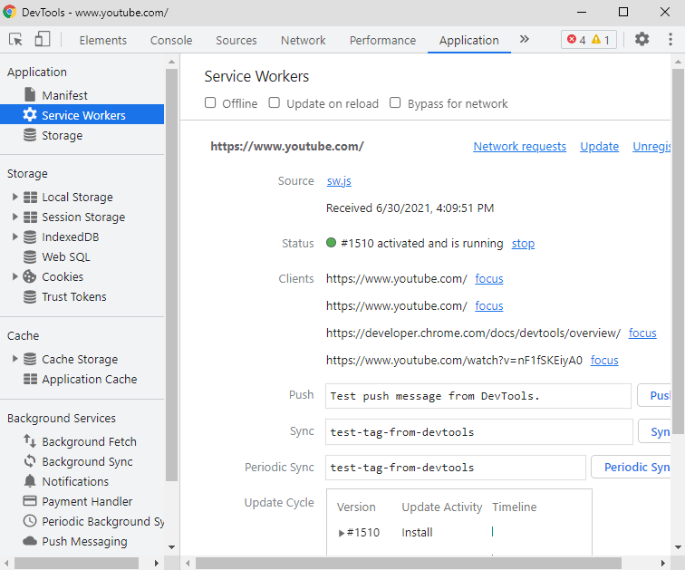Viewport: 685px width, 570px height.
Task: Switch to the Performance tab
Action: pyautogui.click(x=382, y=40)
